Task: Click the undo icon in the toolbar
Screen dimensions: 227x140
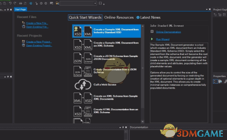Action: [x=10, y=3]
